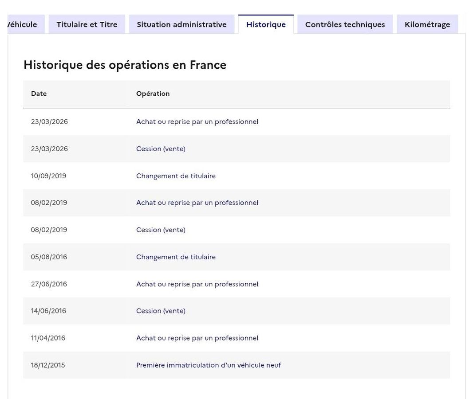Select first 23/03/2026 date beside Achat ou reprise
This screenshot has width=473, height=399.
[x=49, y=122]
